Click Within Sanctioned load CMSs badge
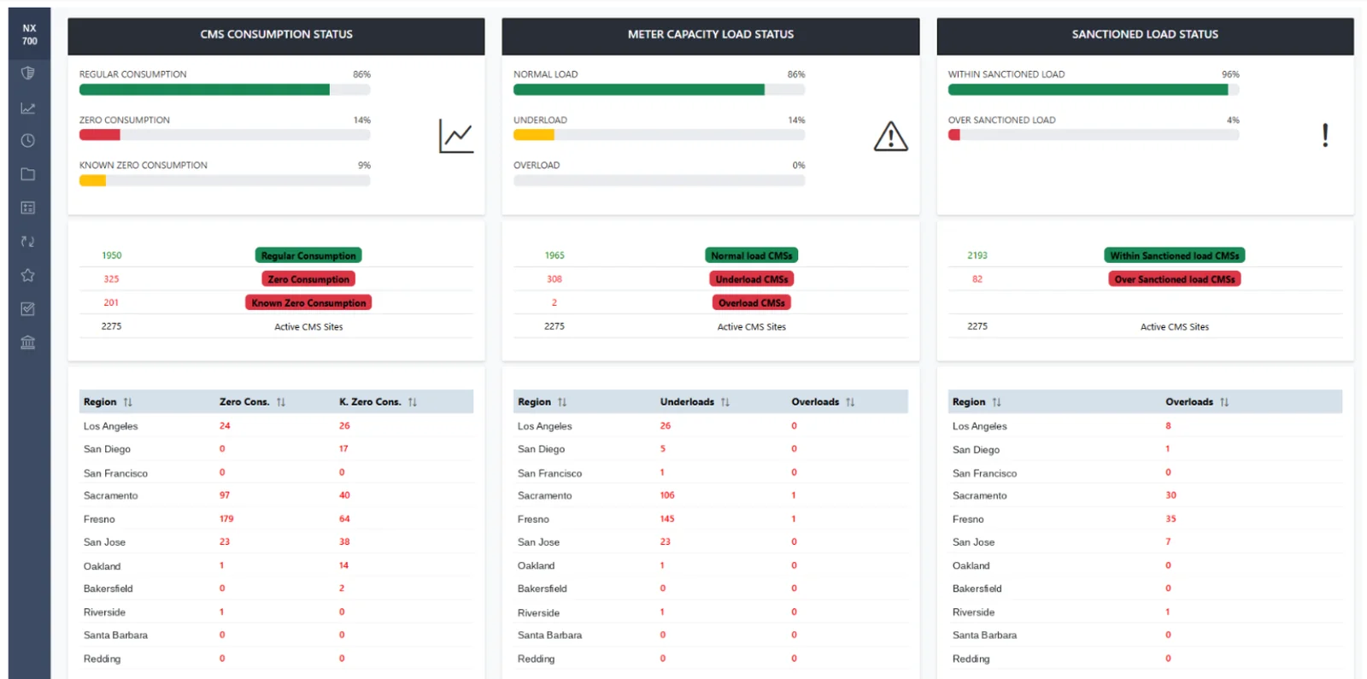The width and height of the screenshot is (1367, 679). pos(1175,255)
